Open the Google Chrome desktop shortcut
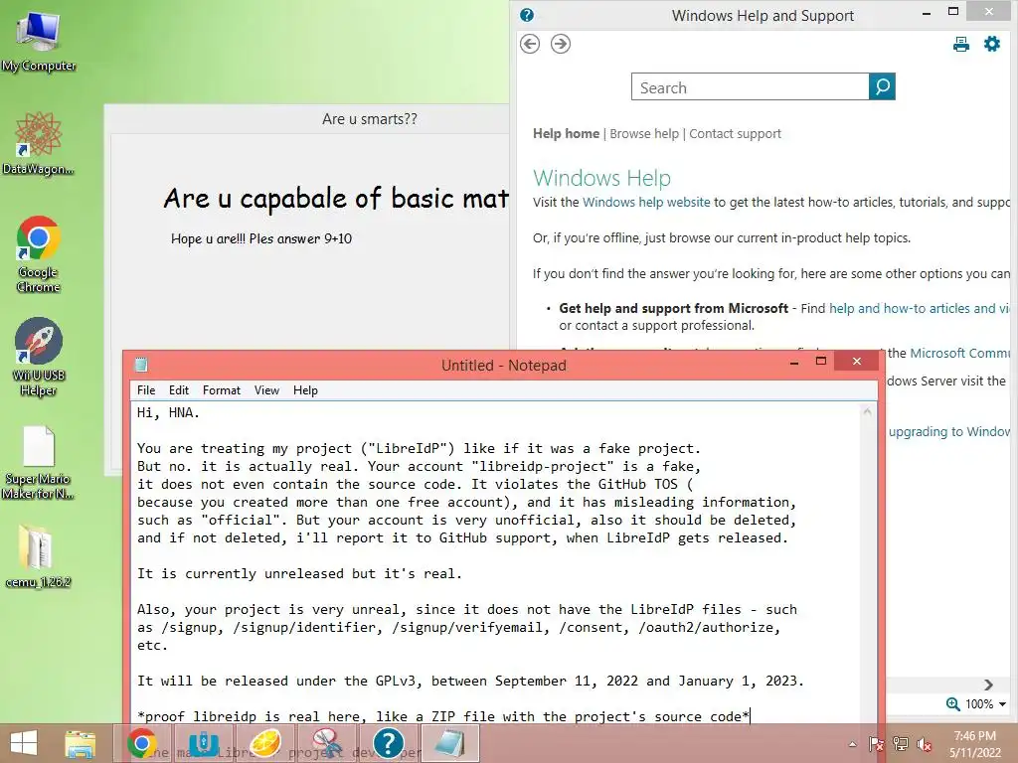 pos(39,253)
